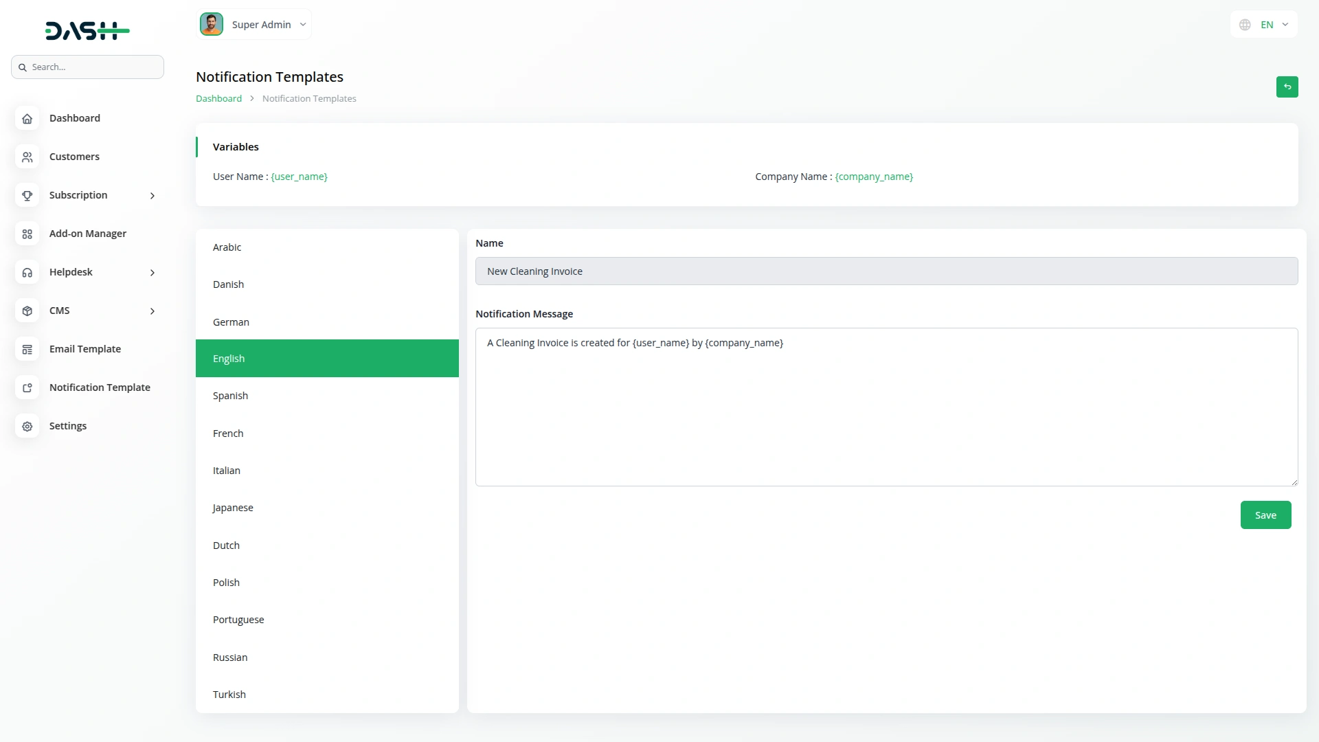Click the green back arrow button

[x=1287, y=87]
